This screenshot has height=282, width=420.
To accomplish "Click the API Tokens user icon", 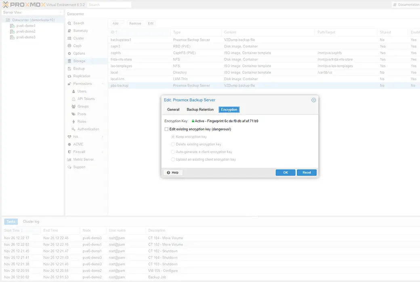I will click(x=73, y=99).
